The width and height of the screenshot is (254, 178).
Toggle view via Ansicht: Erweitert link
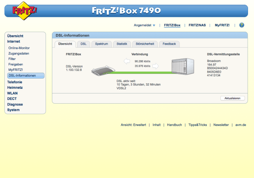pos(133,125)
